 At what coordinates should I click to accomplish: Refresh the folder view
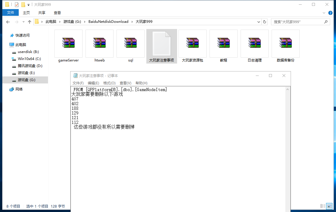pyautogui.click(x=265, y=22)
